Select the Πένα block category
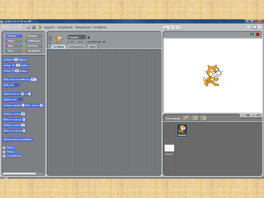The height and width of the screenshot is (198, 264). pos(14,51)
